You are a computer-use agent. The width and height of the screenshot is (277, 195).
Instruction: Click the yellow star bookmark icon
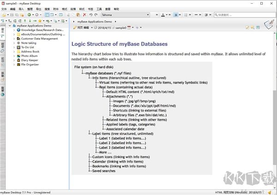pos(40,21)
